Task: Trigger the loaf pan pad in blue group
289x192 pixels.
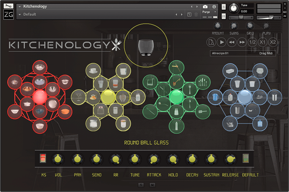Action: point(230,71)
